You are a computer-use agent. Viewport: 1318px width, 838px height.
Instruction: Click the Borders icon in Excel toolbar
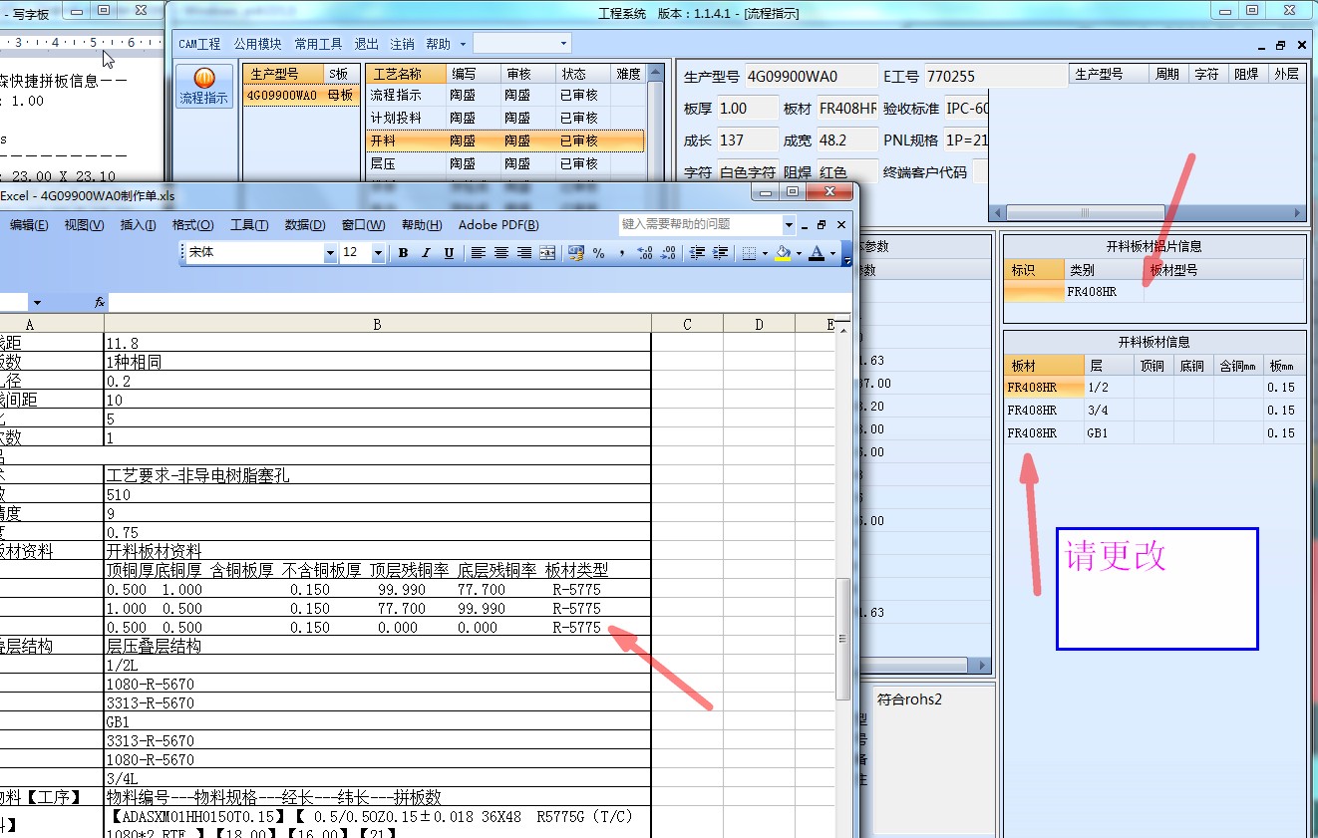click(x=749, y=253)
